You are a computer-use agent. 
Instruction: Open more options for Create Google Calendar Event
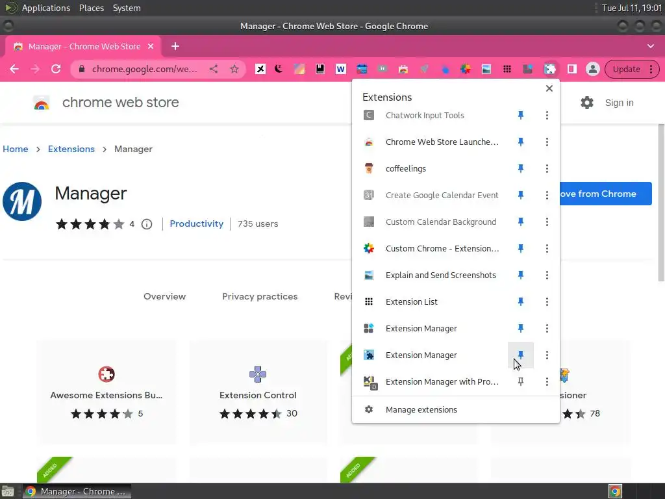tap(547, 195)
